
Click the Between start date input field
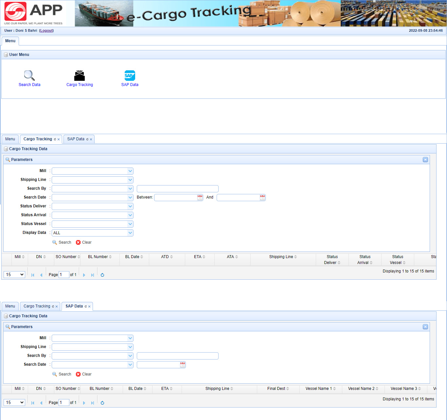(x=176, y=198)
